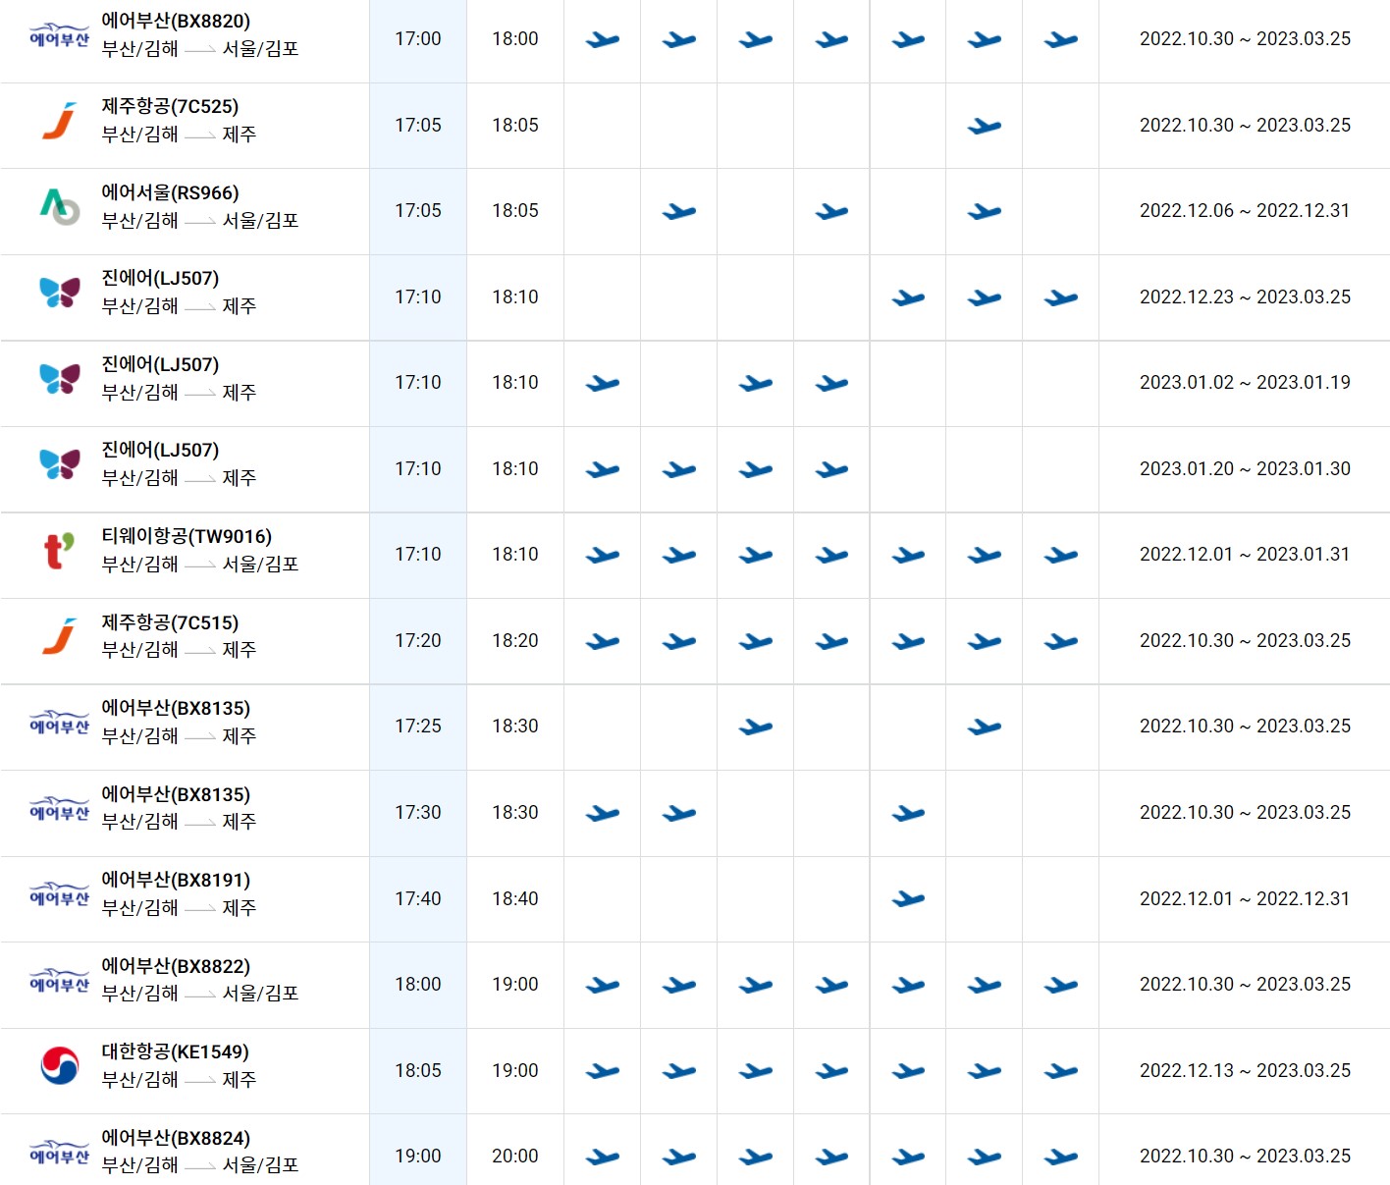
Task: Click arrival time 18:05 for 7C525
Action: tap(515, 125)
